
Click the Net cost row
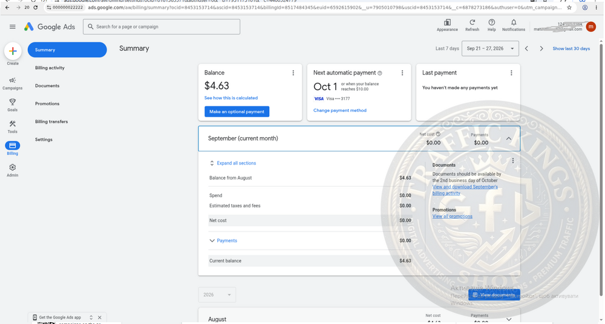coord(310,221)
